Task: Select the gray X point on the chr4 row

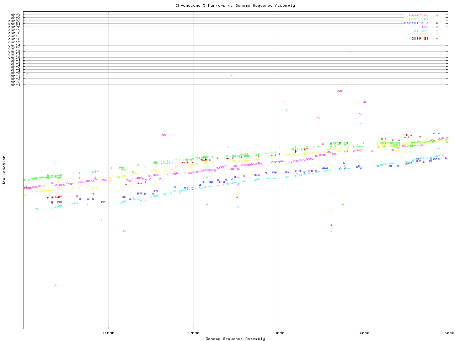Action: [231, 75]
